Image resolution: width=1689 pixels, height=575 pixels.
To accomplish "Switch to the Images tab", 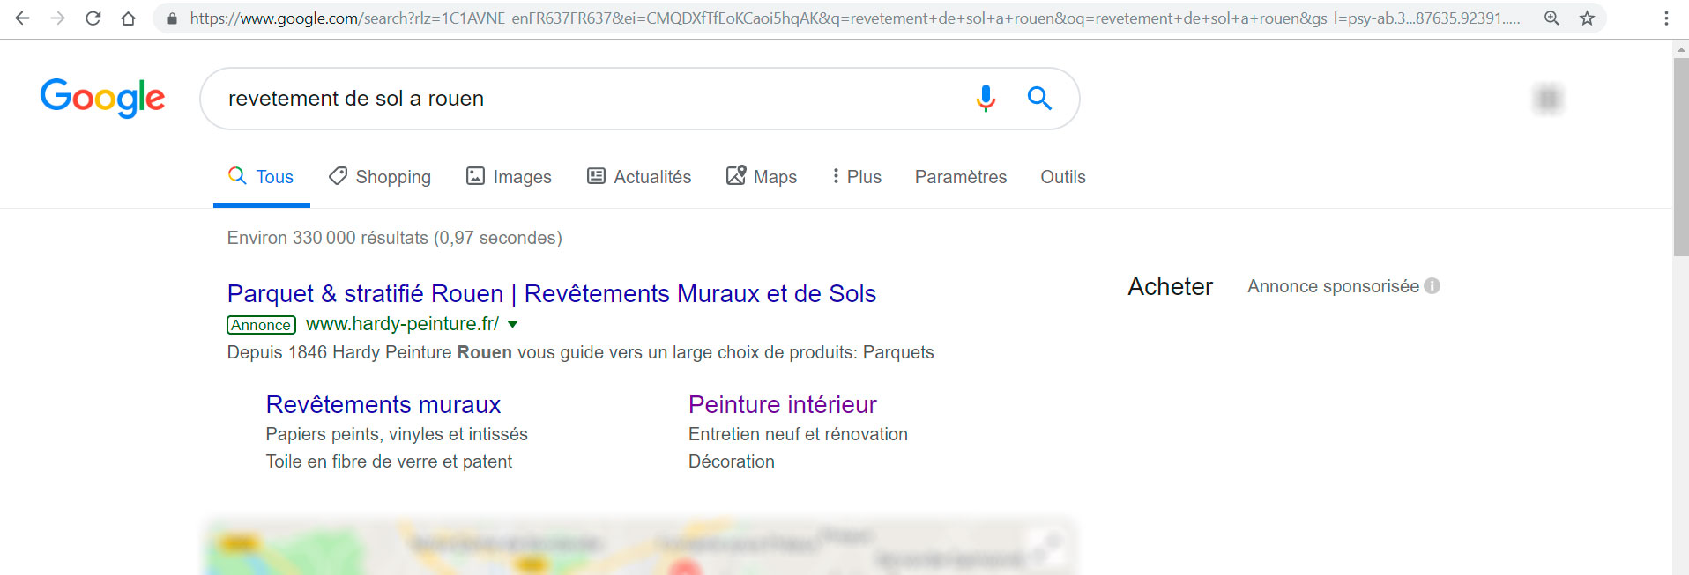I will coord(509,177).
